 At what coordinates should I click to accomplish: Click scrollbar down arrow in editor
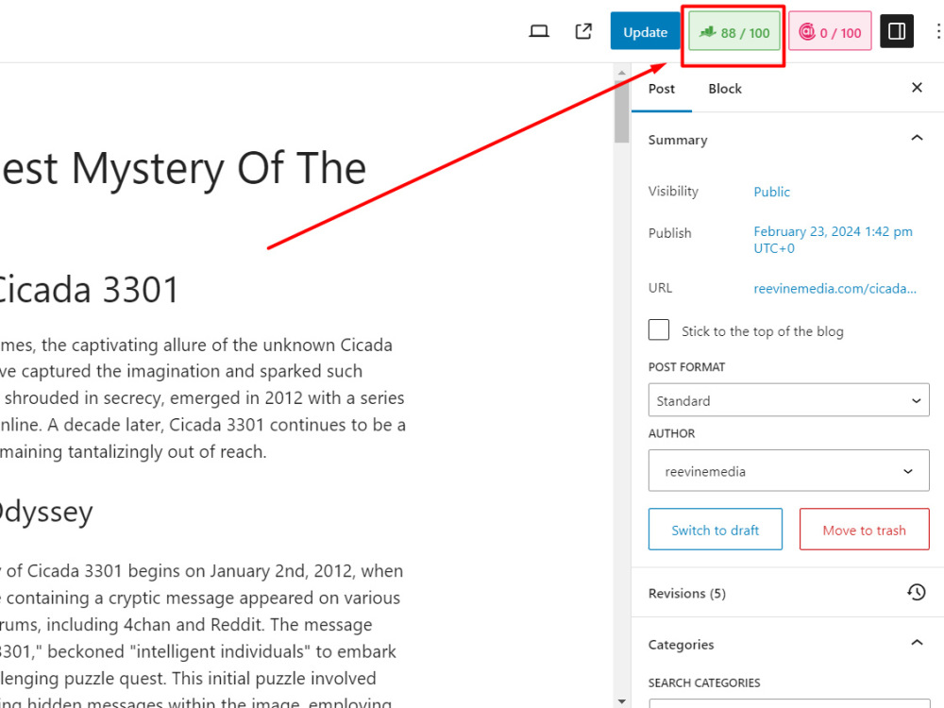(x=622, y=701)
